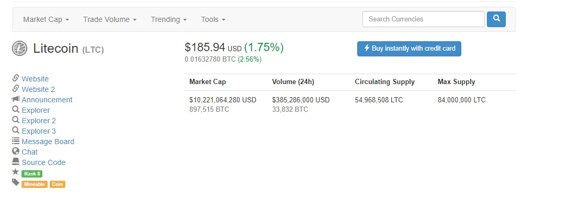Image resolution: width=579 pixels, height=212 pixels.
Task: Open the Trending dropdown menu
Action: click(x=169, y=19)
